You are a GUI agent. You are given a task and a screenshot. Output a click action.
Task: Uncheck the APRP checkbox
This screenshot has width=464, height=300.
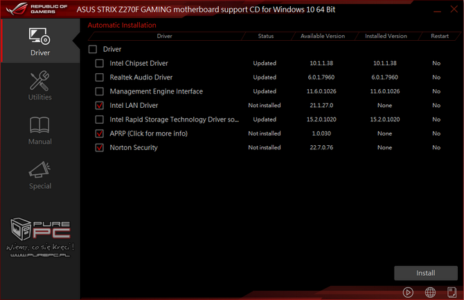click(x=100, y=133)
